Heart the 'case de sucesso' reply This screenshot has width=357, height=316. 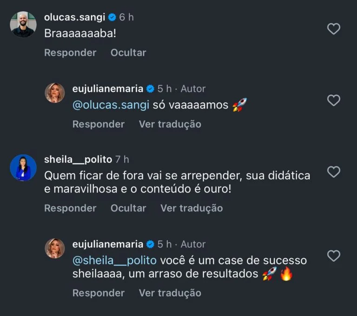pos(334,255)
